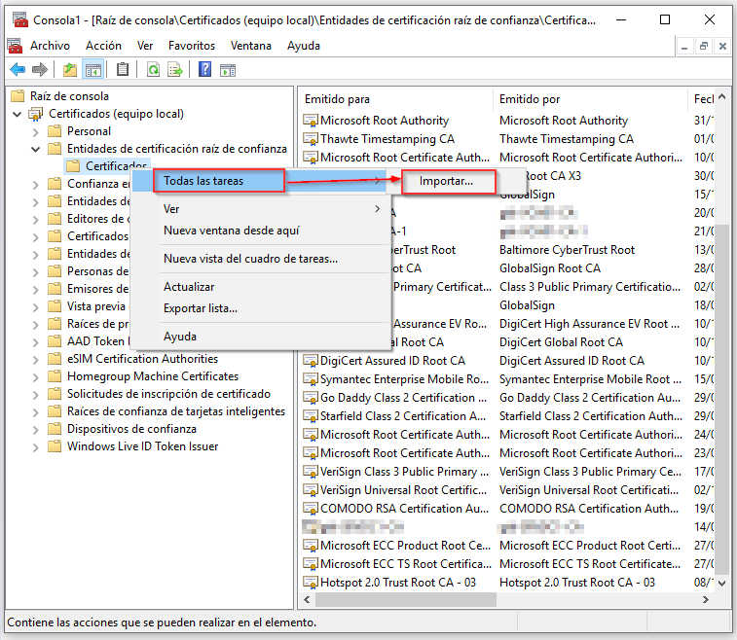The height and width of the screenshot is (640, 737).
Task: Click the Refresh icon in toolbar
Action: pyautogui.click(x=153, y=69)
